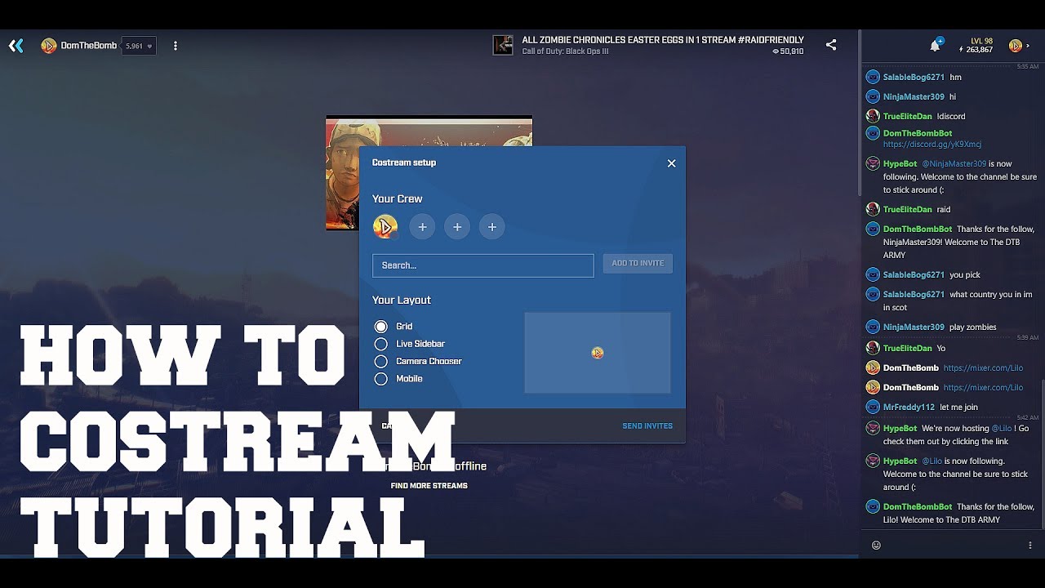This screenshot has width=1045, height=588.
Task: Click the last plus crew slot
Action: click(x=492, y=227)
